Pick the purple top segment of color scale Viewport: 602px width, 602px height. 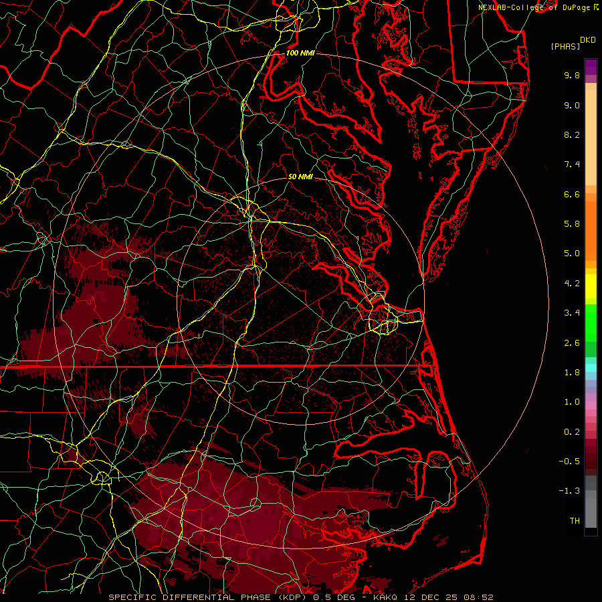pos(591,67)
